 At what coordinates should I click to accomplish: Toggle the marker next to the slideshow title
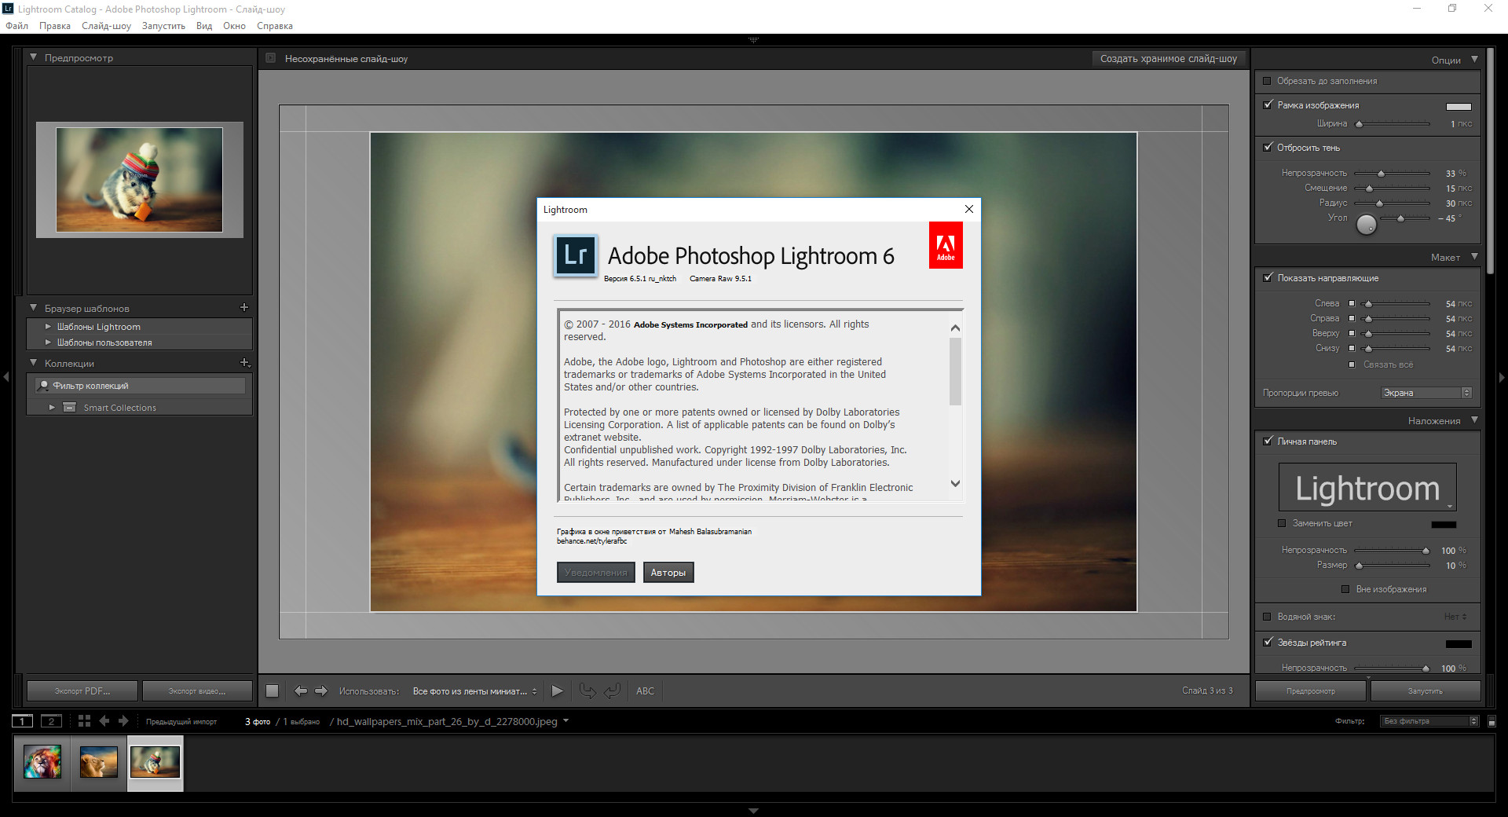(x=270, y=58)
